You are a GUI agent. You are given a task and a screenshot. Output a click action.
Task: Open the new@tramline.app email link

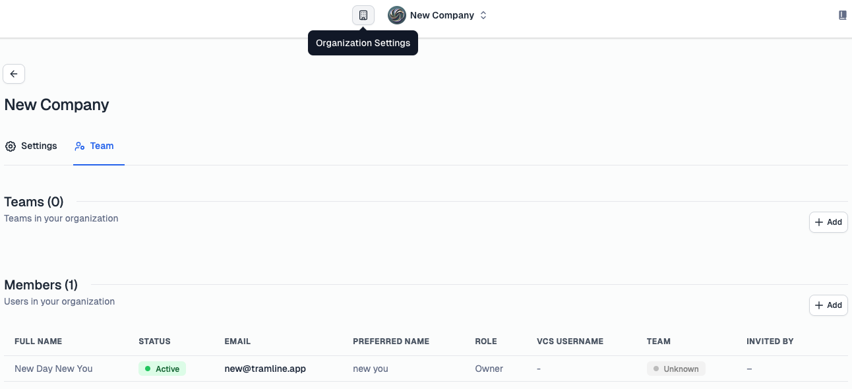pos(265,369)
